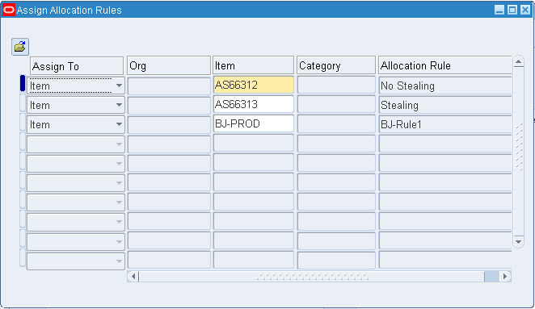Screen dimensions: 535x309
Task: Select the AS66312 item field
Action: tap(253, 85)
